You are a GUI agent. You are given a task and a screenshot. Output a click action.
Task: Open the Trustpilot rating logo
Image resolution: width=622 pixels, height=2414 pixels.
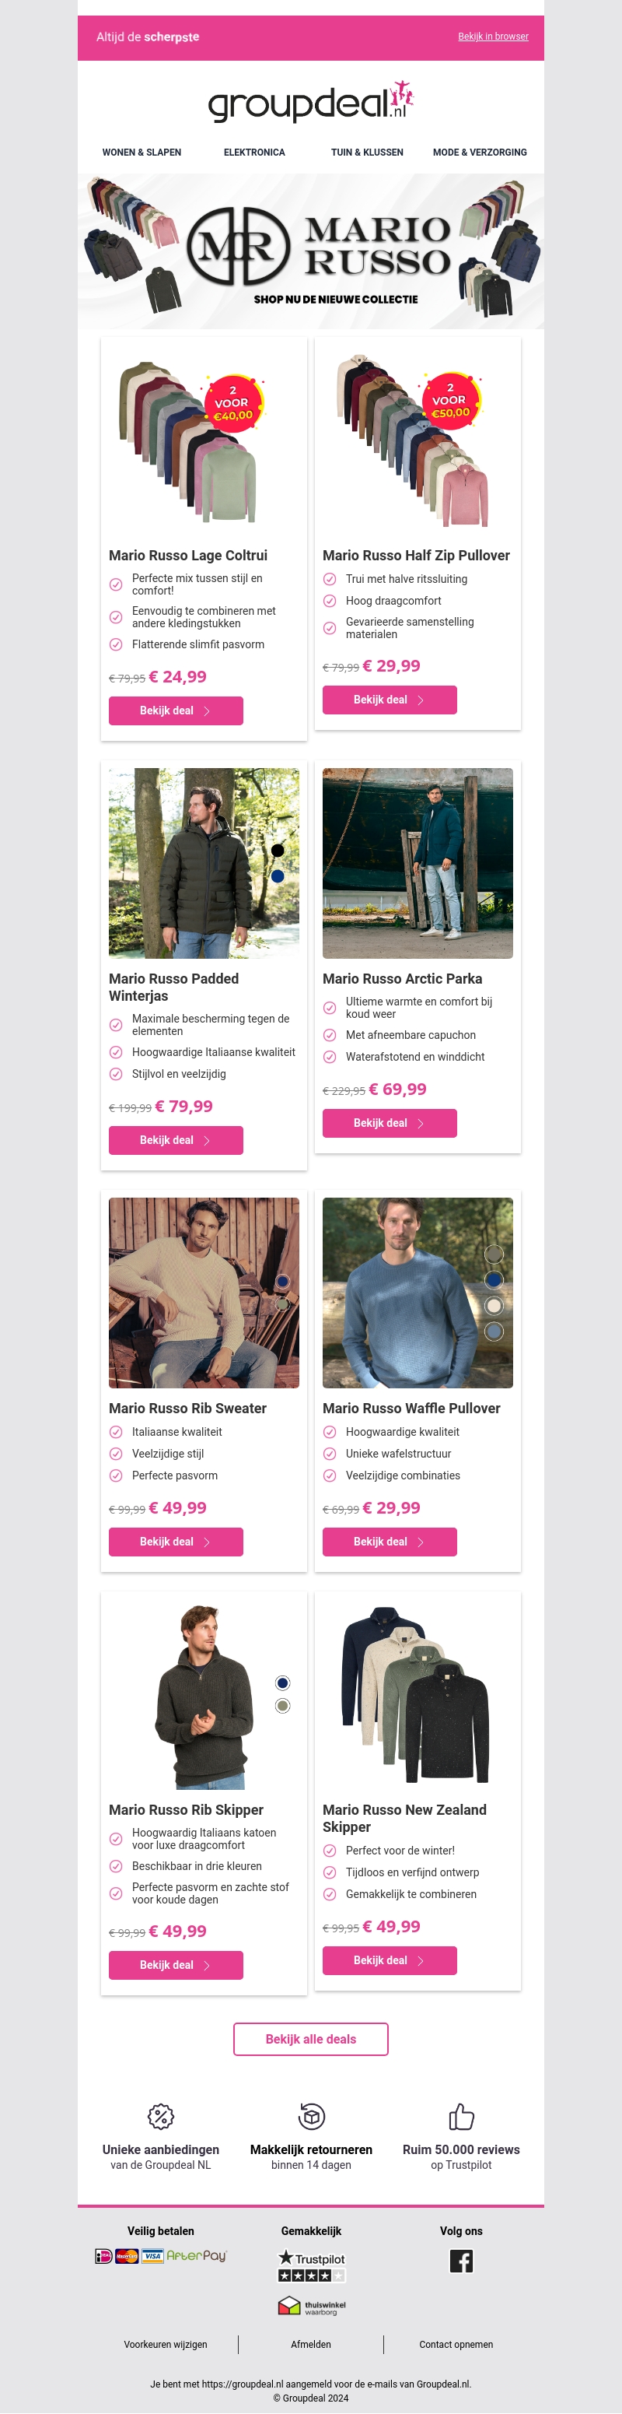(x=311, y=2265)
